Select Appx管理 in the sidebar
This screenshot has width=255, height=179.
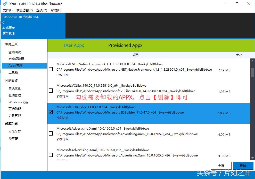click(24, 66)
